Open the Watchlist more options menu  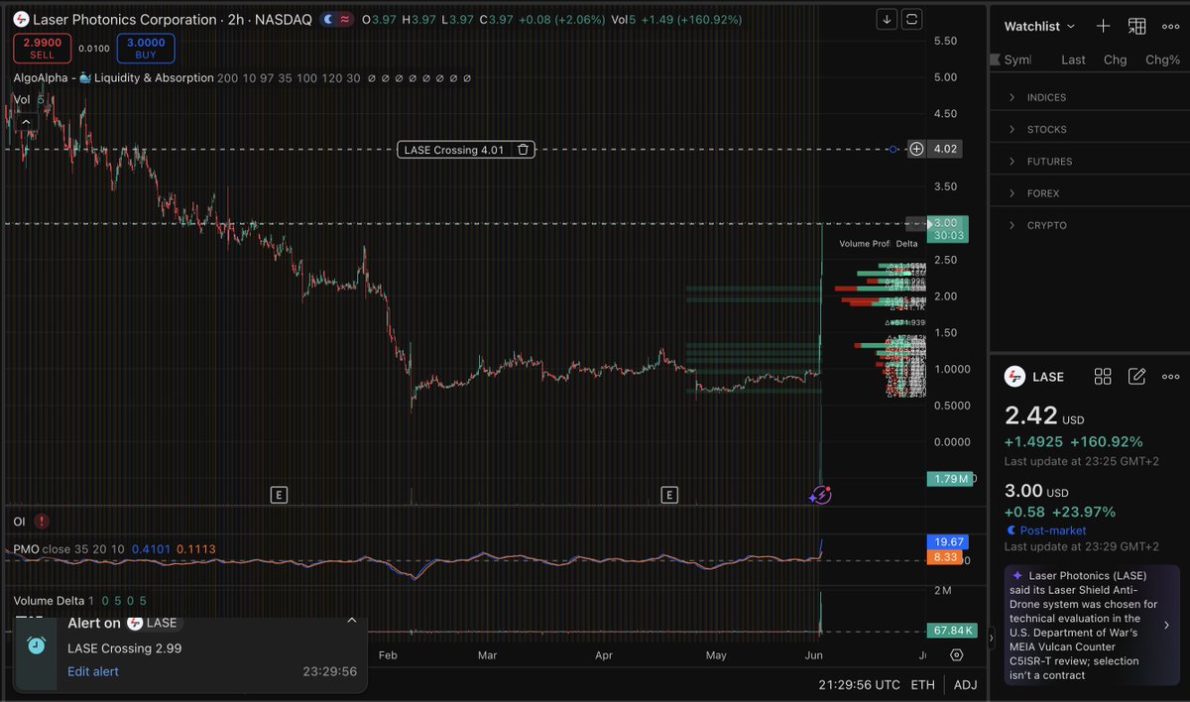click(1170, 27)
